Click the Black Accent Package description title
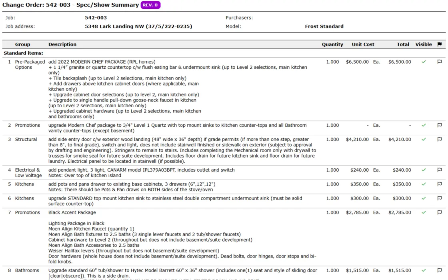The width and height of the screenshot is (448, 280). 72,212
